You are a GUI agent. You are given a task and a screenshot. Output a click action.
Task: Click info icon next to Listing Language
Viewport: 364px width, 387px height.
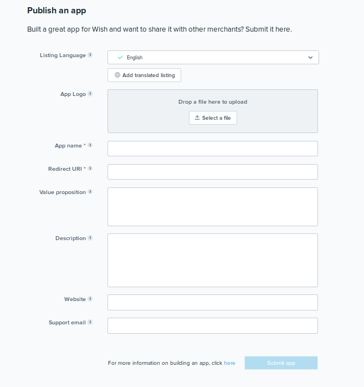pyautogui.click(x=90, y=55)
